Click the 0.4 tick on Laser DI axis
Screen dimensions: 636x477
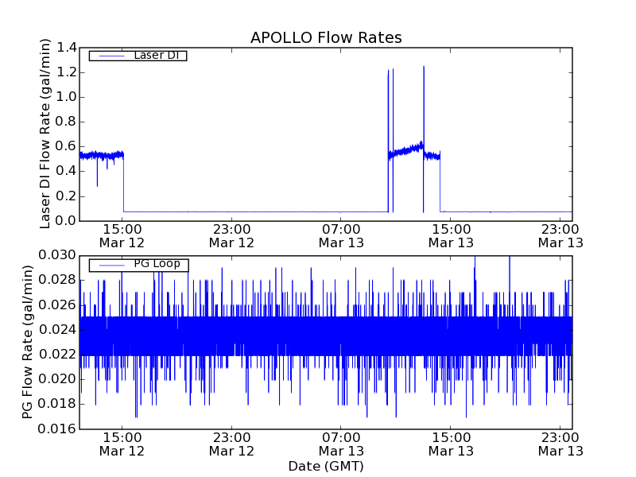pyautogui.click(x=66, y=172)
